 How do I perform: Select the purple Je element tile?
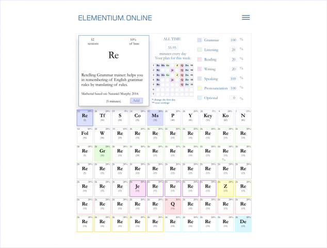(138, 189)
